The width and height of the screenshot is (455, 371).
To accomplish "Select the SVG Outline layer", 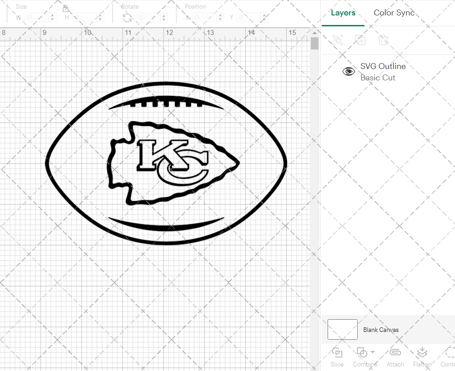I will [x=382, y=72].
